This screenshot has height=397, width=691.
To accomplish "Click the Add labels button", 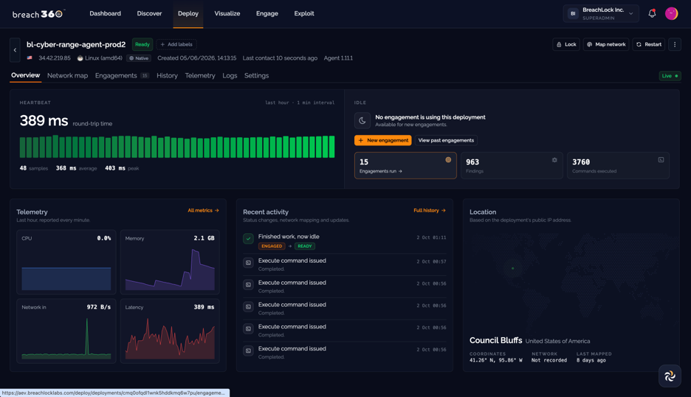I will click(176, 44).
